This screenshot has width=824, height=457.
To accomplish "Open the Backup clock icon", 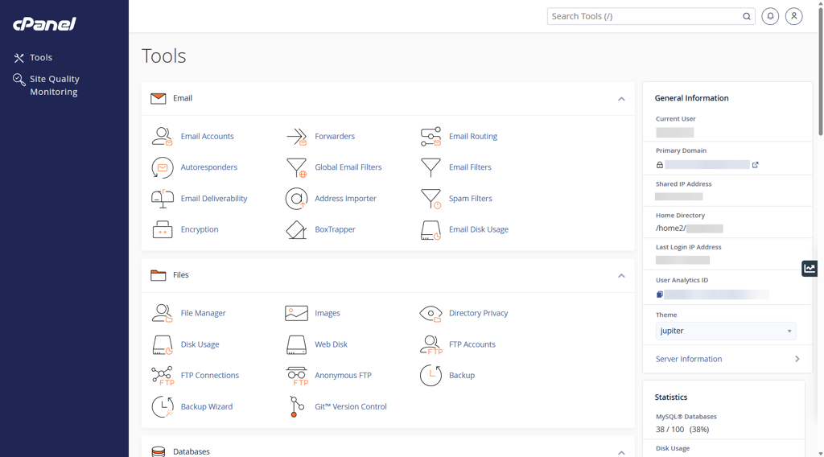I will pos(431,376).
